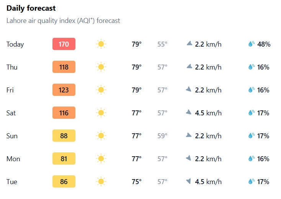Click the humidity droplet icon for Tue
The width and height of the screenshot is (281, 199).
[251, 182]
